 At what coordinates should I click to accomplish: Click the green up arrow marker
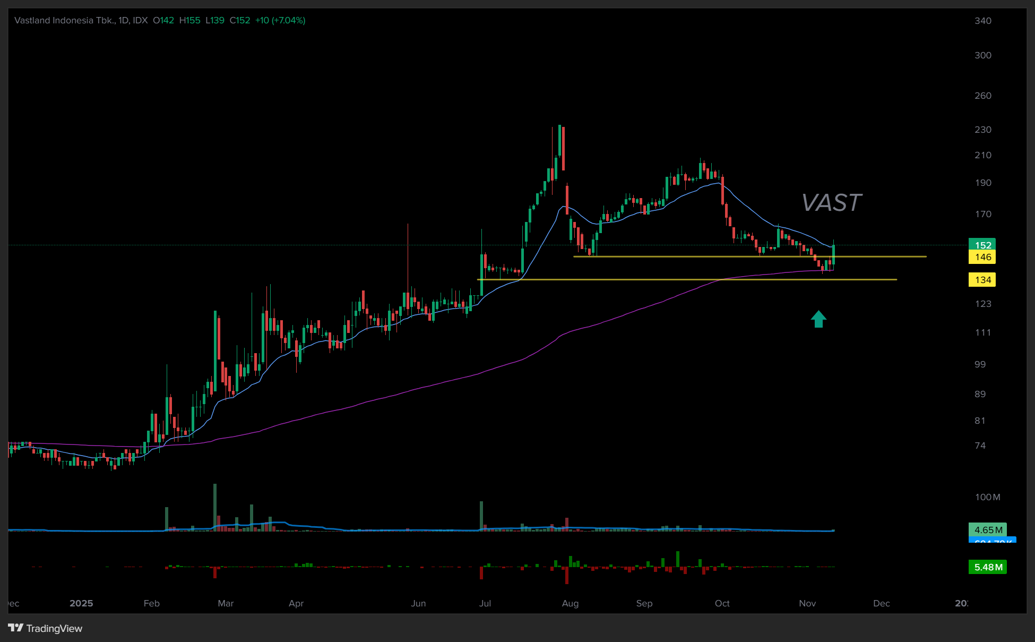pyautogui.click(x=818, y=319)
